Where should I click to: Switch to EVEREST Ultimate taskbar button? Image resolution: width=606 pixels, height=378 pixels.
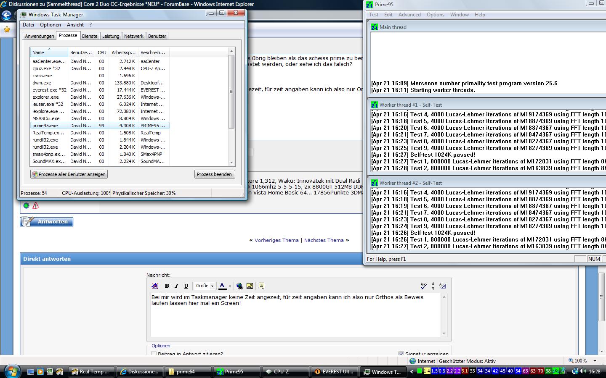point(334,372)
